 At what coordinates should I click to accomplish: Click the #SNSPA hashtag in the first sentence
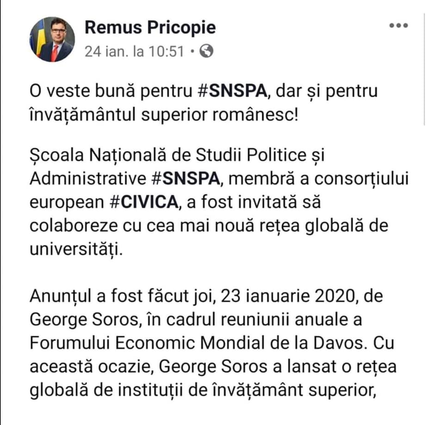click(x=232, y=91)
